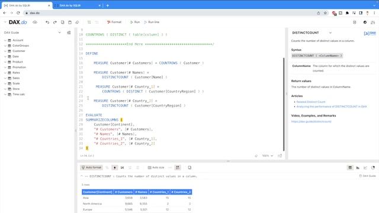Copy results with the clipboard icon
Screen dimensions: 379x213
tap(189, 167)
